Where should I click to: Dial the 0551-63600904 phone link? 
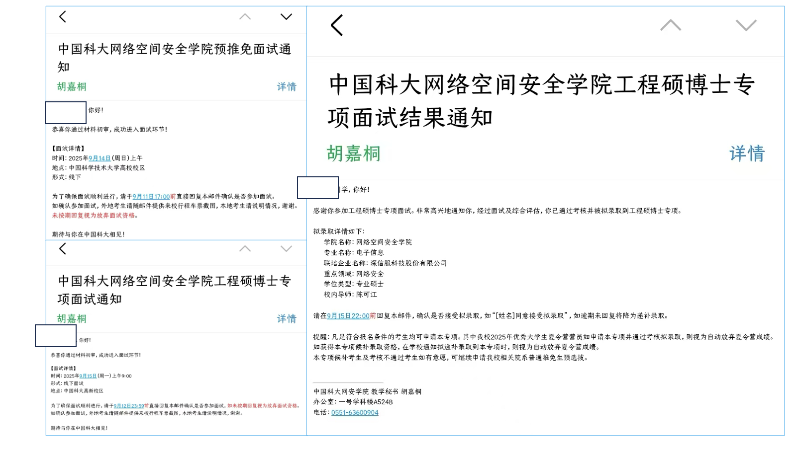click(x=355, y=412)
